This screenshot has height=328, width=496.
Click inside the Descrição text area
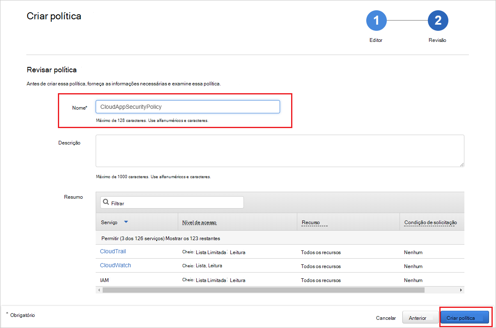click(279, 150)
